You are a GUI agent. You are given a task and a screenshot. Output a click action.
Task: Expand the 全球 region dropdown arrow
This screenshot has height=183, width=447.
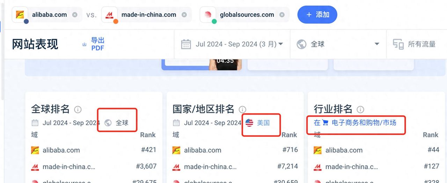click(377, 44)
